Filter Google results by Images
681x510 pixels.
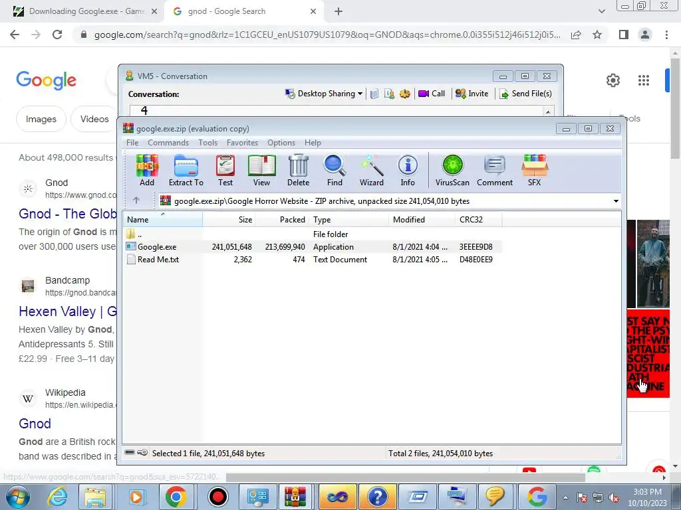tap(41, 119)
